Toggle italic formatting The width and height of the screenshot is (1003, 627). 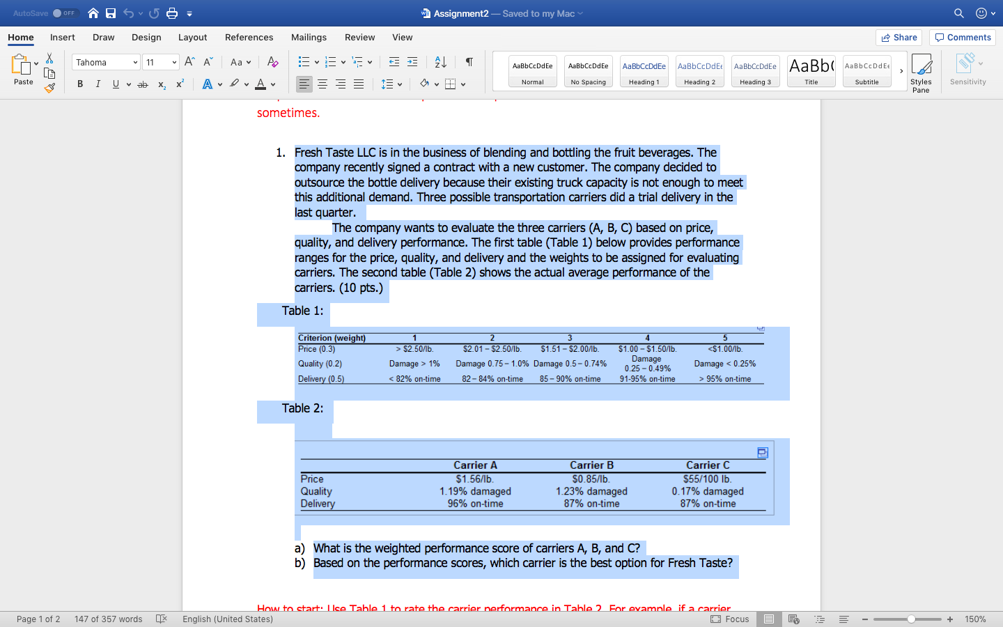(98, 83)
